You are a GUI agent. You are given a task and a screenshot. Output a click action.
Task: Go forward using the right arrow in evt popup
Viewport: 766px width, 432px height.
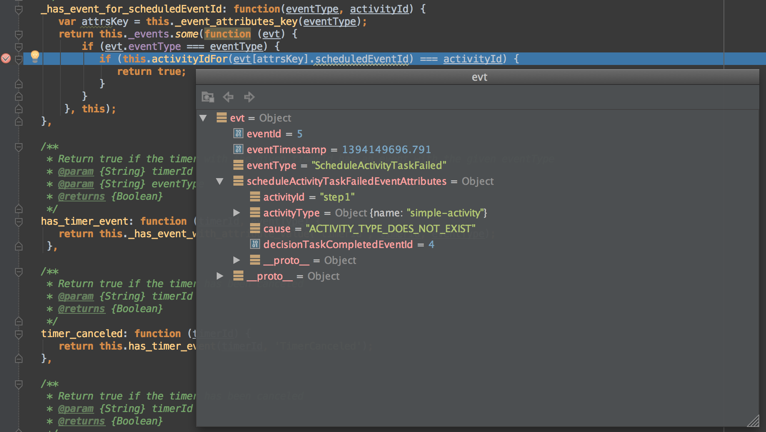pyautogui.click(x=249, y=97)
